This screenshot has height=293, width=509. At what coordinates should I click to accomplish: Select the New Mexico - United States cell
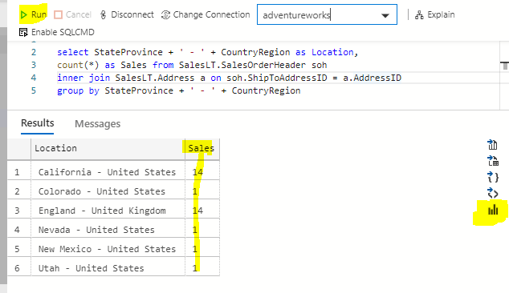click(108, 249)
